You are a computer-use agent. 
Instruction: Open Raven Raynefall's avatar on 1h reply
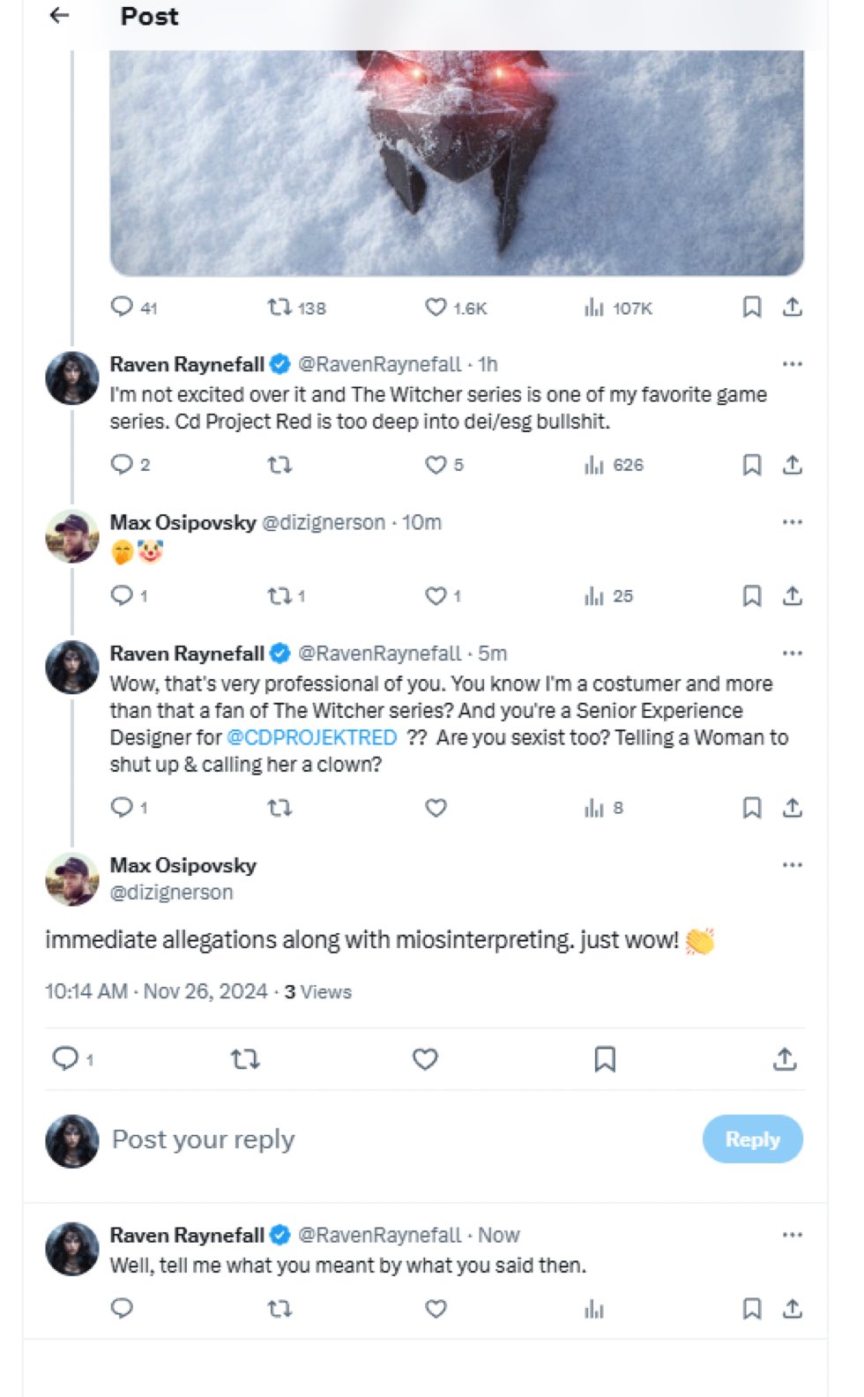(72, 378)
